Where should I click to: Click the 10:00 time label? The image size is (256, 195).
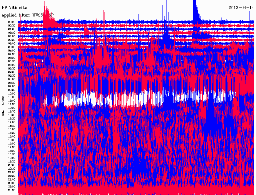tap(12, 93)
